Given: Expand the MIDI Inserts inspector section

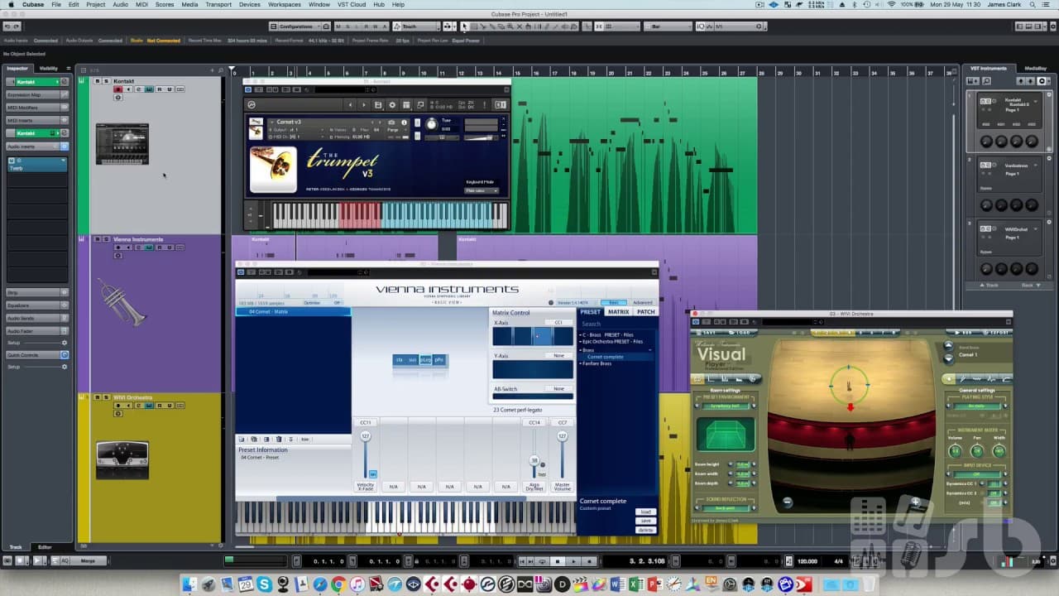Looking at the screenshot, I should [37, 120].
